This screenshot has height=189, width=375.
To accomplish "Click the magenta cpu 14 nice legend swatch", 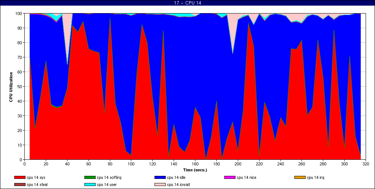I will (x=229, y=177).
